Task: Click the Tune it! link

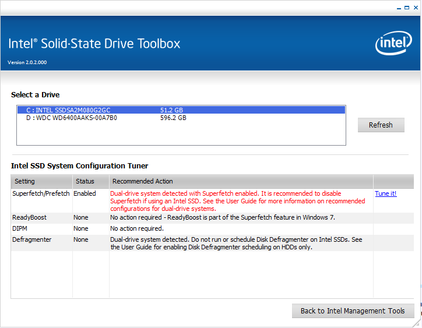Action: click(386, 193)
